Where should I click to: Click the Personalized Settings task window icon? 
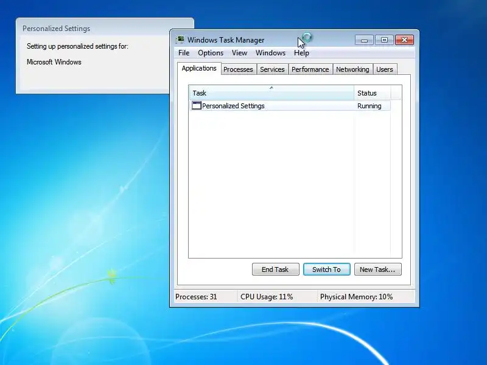[196, 105]
